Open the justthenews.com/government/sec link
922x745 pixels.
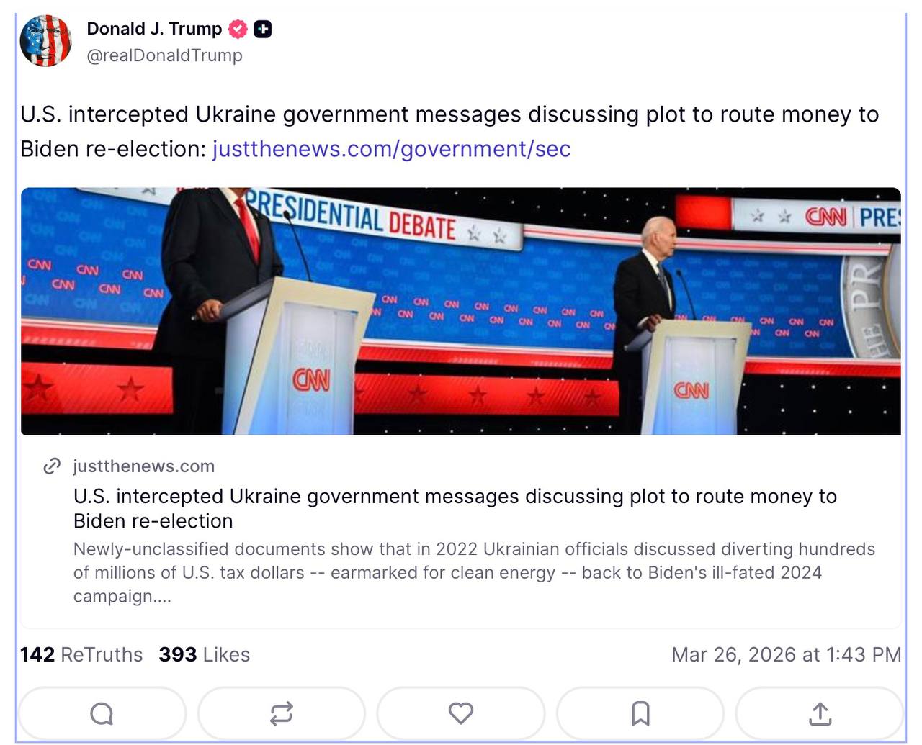click(391, 149)
